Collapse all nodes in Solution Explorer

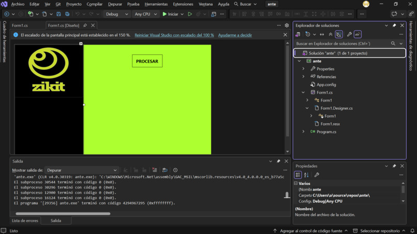coord(330,34)
